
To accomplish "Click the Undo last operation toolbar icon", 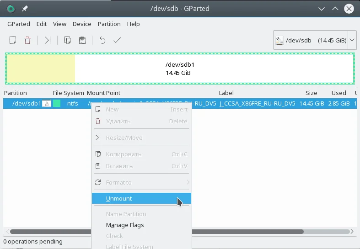I will 102,40.
